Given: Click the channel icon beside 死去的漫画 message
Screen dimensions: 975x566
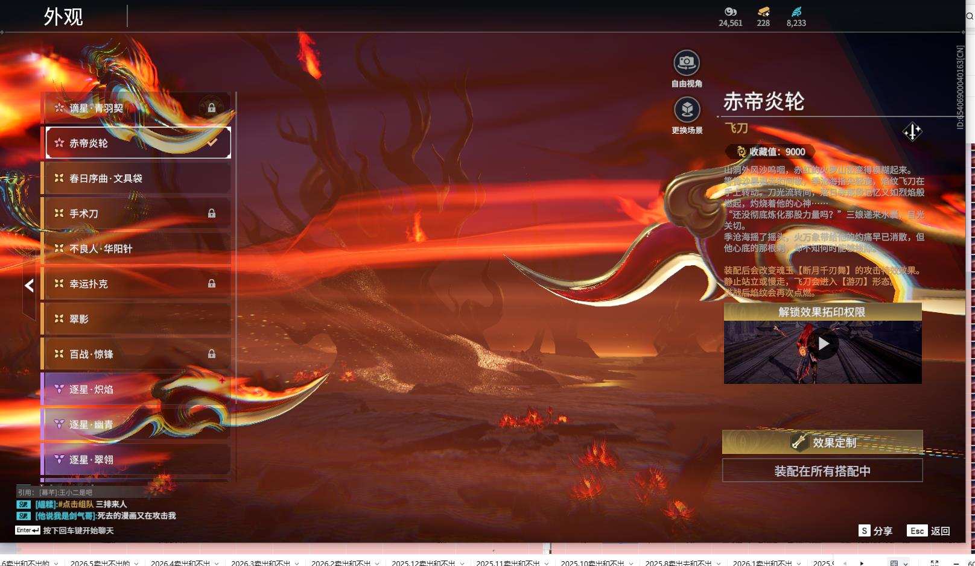Looking at the screenshot, I should (23, 516).
